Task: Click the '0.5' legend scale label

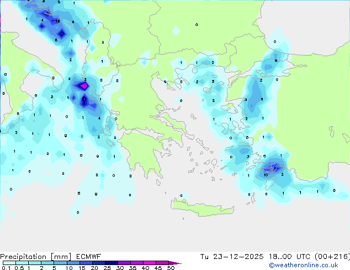Action: pyautogui.click(x=19, y=268)
